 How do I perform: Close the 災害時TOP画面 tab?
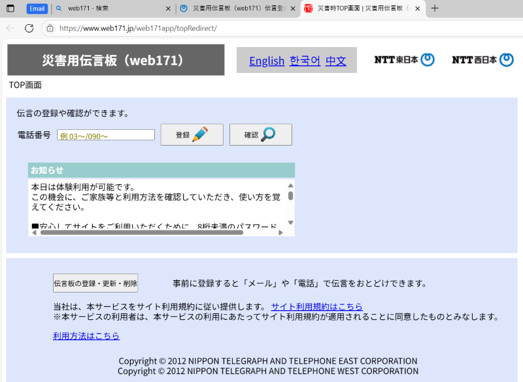(417, 8)
